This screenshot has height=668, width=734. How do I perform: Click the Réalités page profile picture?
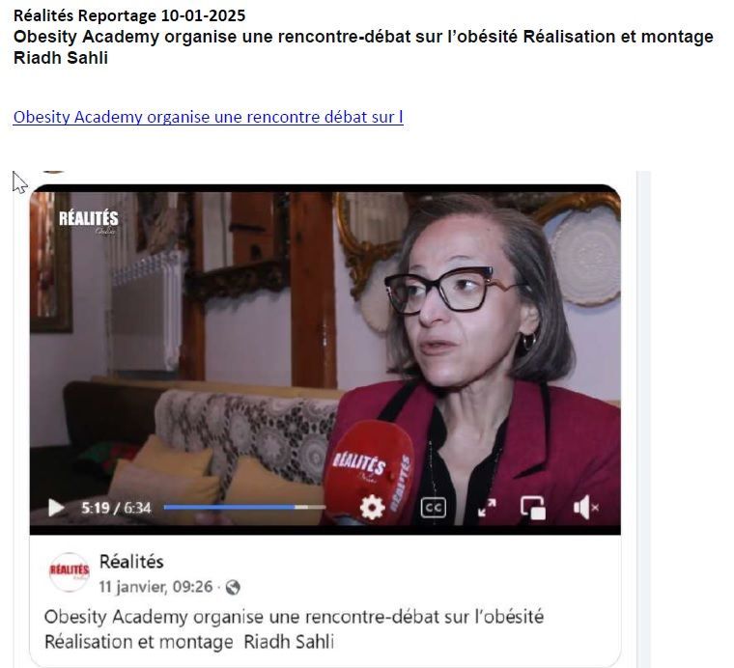(70, 572)
